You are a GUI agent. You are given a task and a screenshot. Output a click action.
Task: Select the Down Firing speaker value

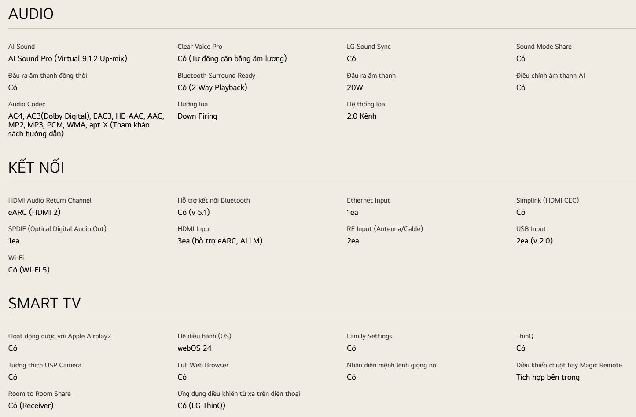(197, 116)
